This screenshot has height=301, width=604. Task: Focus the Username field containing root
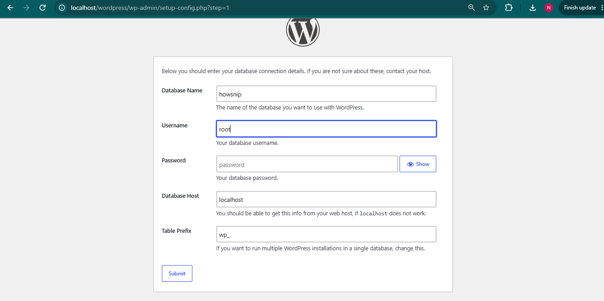326,129
